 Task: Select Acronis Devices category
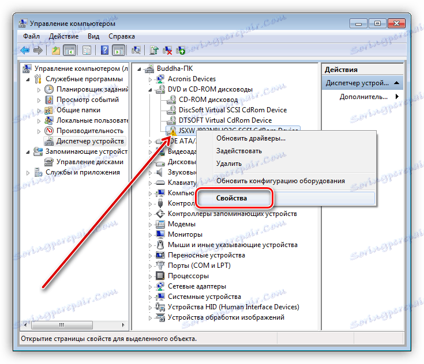coord(192,79)
